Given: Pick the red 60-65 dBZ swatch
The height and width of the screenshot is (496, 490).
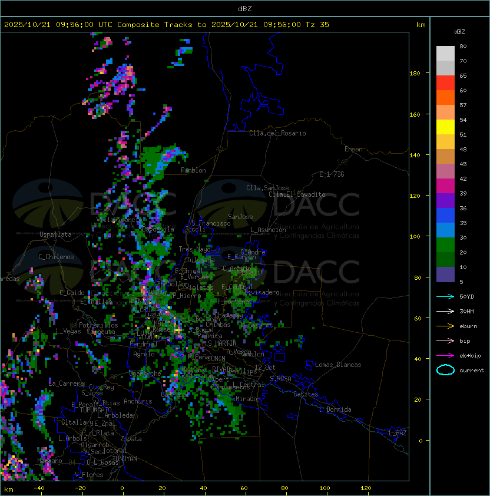Looking at the screenshot, I should [445, 83].
